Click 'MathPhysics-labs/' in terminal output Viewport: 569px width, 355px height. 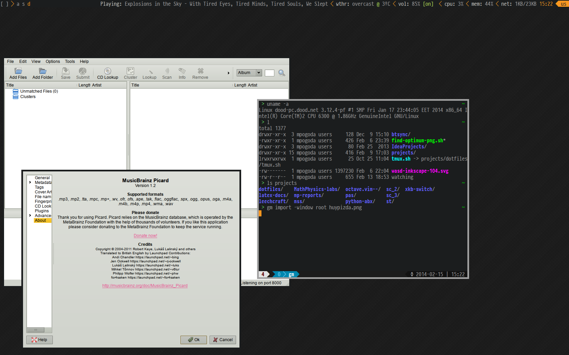click(317, 189)
